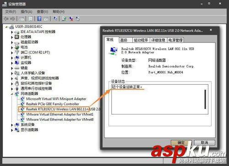Expand the 磁盘驱动器 node

click(x=12, y=42)
